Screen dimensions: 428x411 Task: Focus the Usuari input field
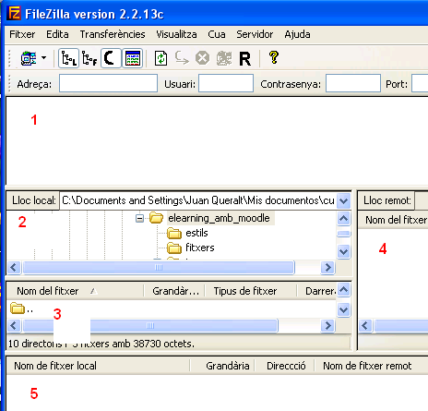coord(226,83)
